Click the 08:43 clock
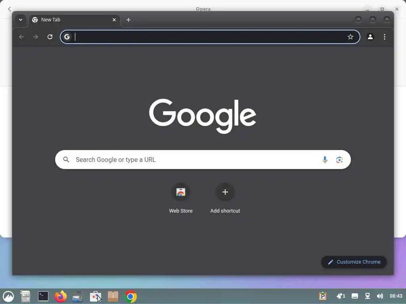 click(x=396, y=296)
